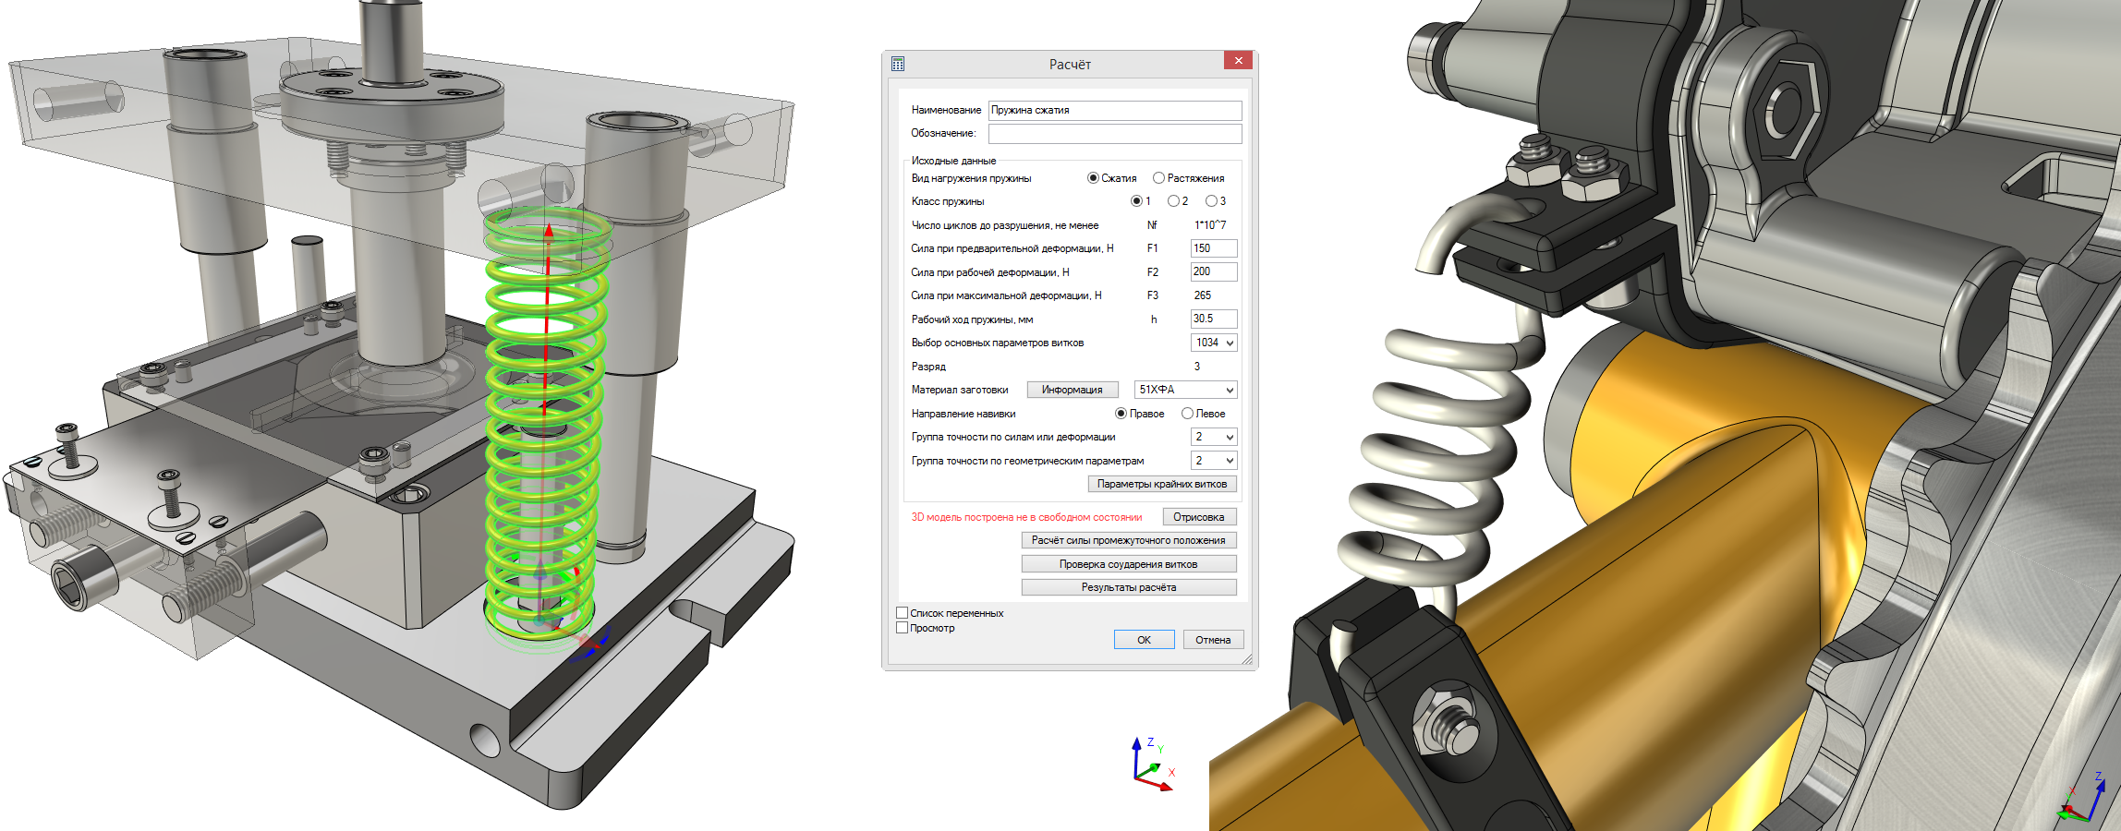This screenshot has height=831, width=2121.
Task: Click the Проверка соударения витков button
Action: coord(1128,564)
